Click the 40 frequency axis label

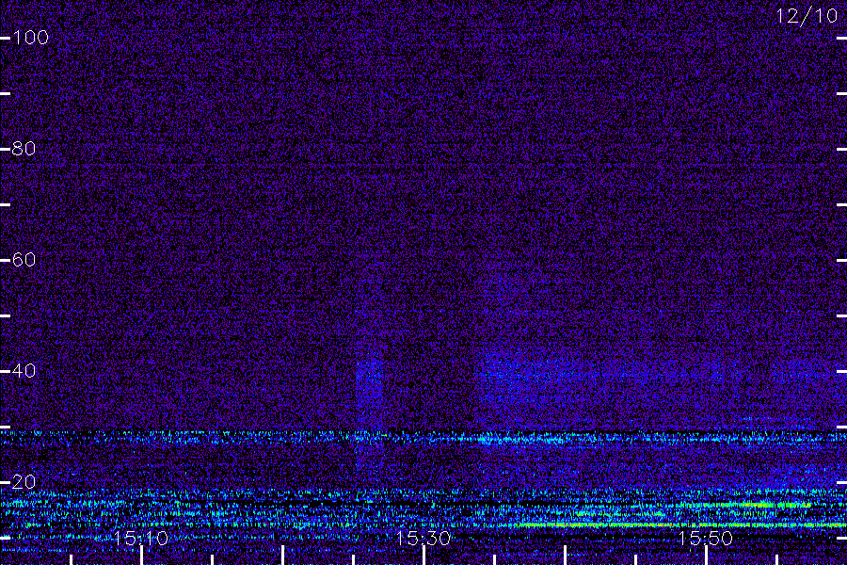pyautogui.click(x=24, y=370)
